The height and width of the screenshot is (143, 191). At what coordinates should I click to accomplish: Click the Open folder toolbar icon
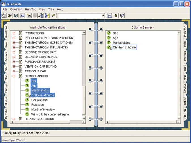10,16
